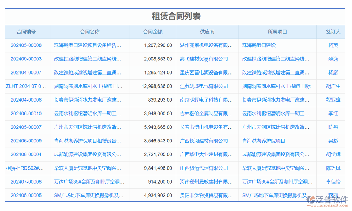Open contract number 202409-00003
The width and height of the screenshot is (352, 211).
click(26, 59)
